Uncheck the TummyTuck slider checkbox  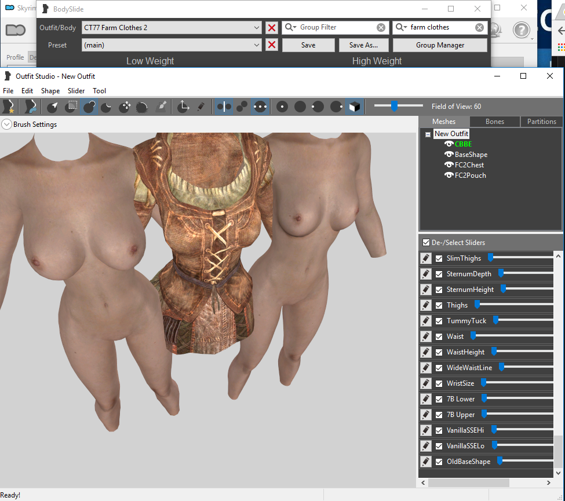point(439,321)
